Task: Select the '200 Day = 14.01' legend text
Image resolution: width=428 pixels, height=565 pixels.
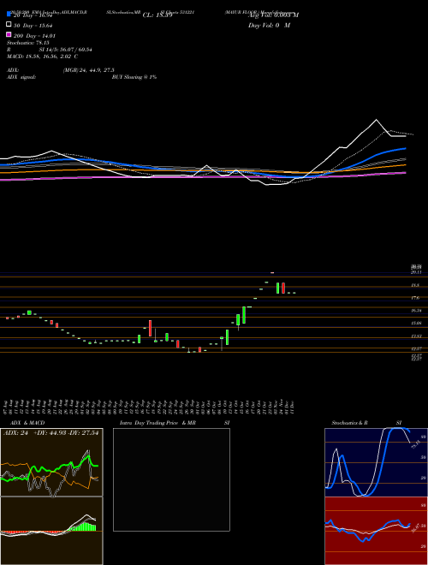Action: [34, 36]
